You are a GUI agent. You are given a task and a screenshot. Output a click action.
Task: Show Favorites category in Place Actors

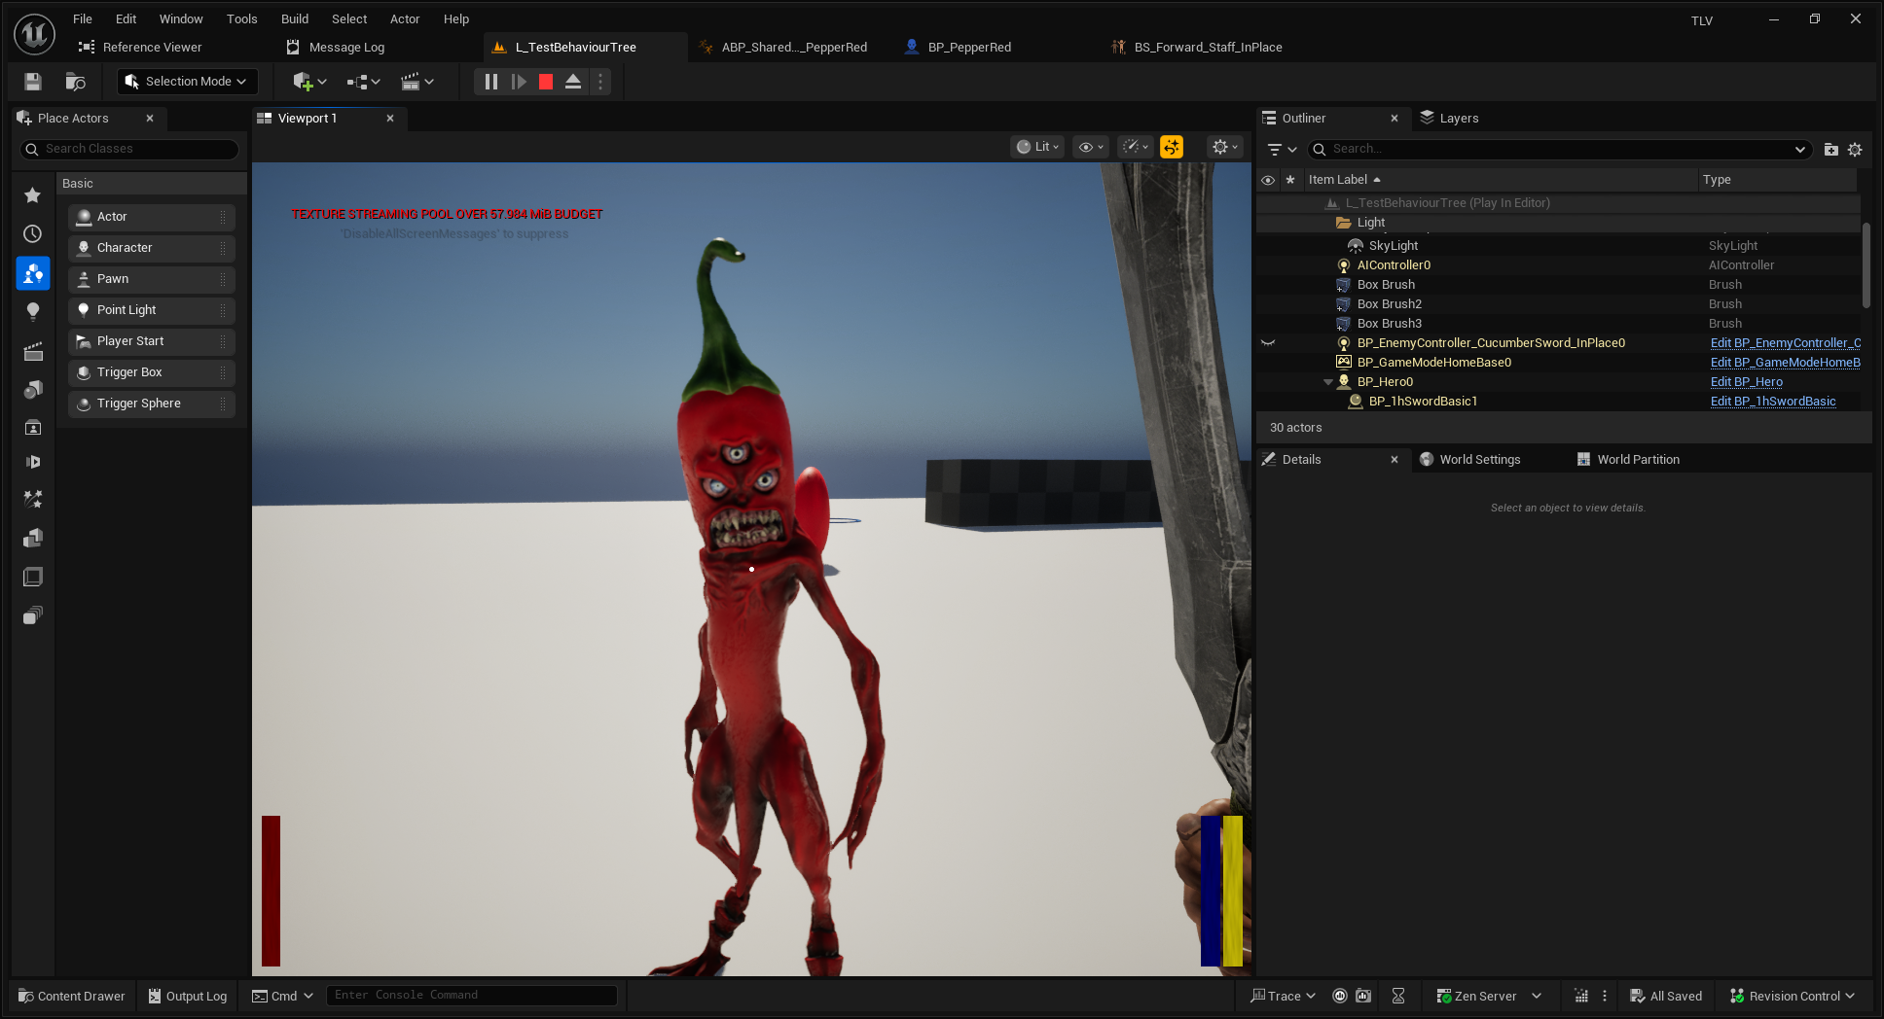[x=32, y=195]
